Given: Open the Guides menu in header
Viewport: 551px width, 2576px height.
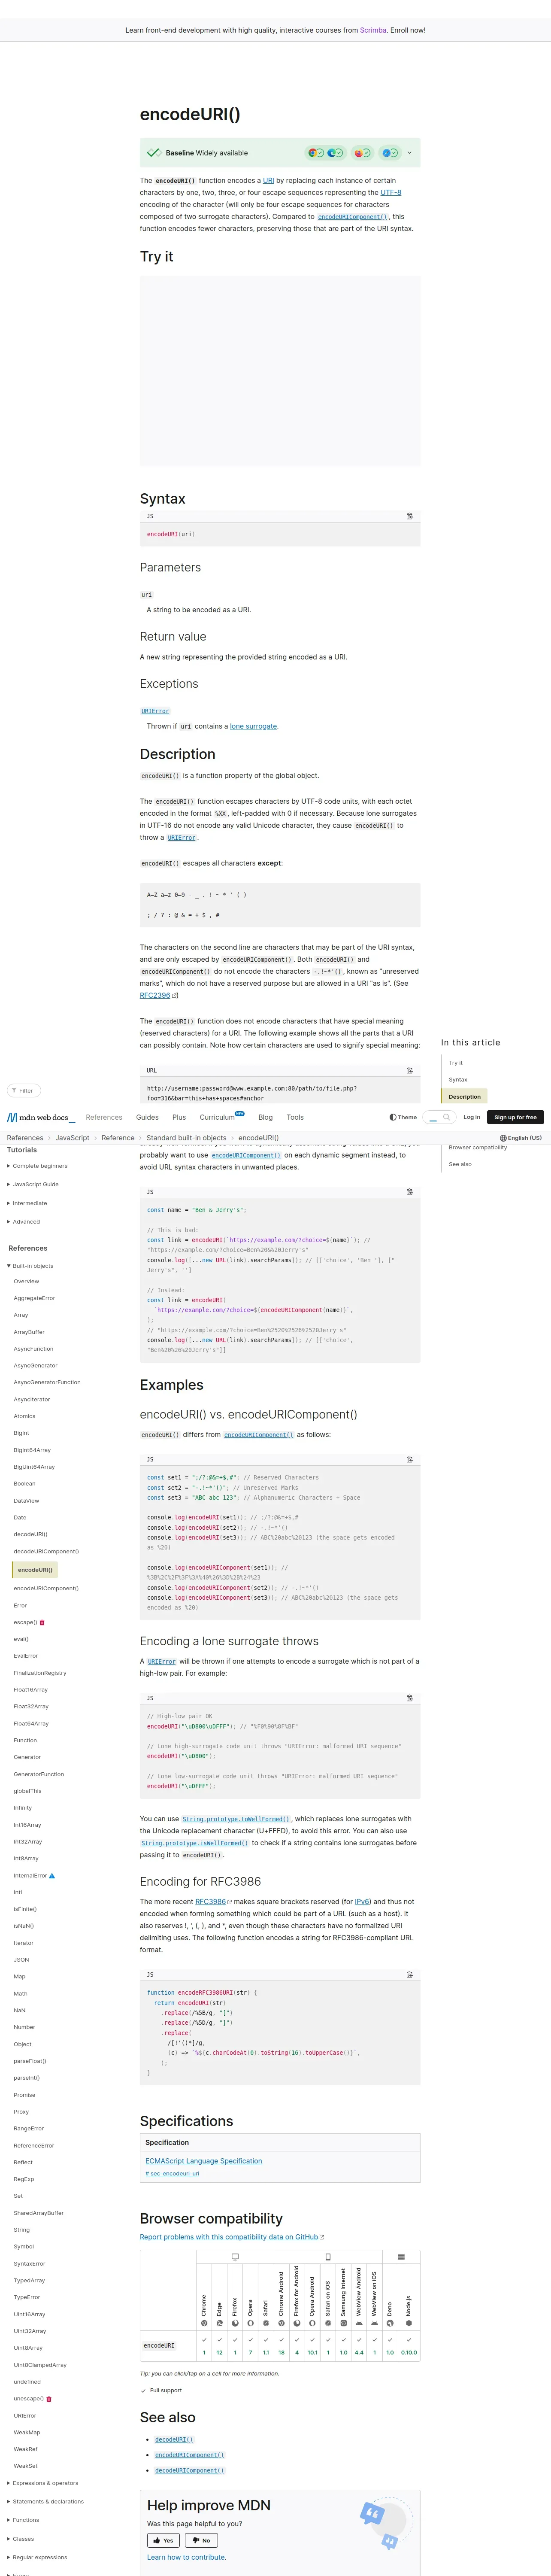Looking at the screenshot, I should (x=147, y=1117).
